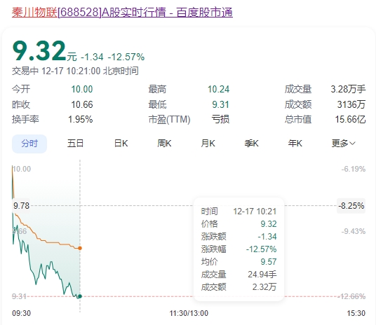Screen dimensions: 376x325
Task: Switch to the 日K chart tab
Action: (121, 144)
